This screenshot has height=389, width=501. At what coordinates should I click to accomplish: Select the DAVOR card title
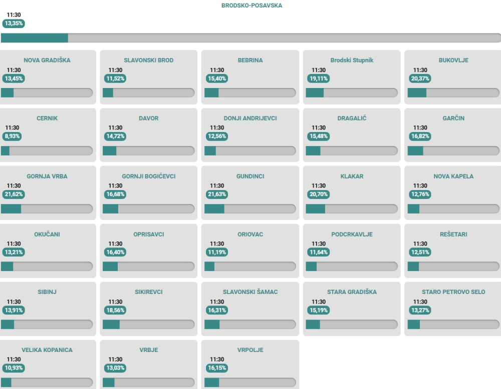[149, 118]
